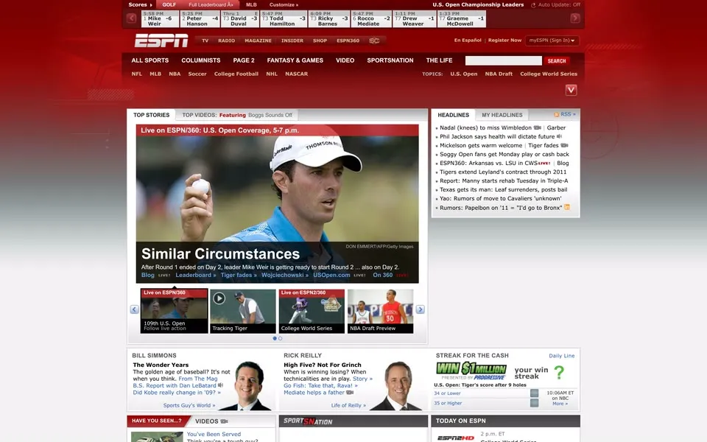Open RSS dropdown arrow link
The image size is (707, 442).
[568, 115]
